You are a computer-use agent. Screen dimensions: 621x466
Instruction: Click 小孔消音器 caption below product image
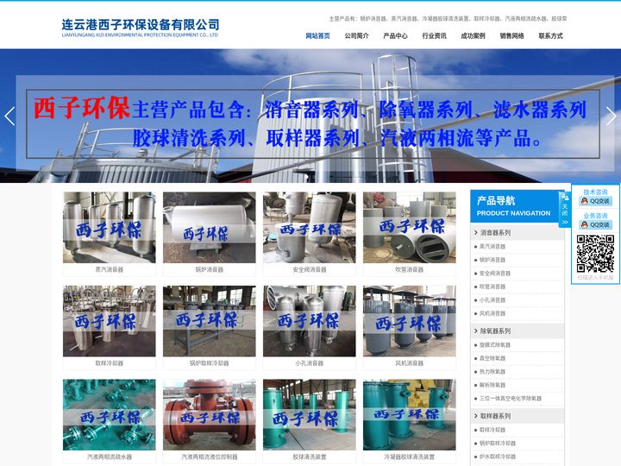point(310,363)
